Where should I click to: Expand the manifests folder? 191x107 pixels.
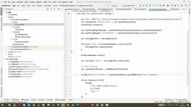click(x=6, y=15)
